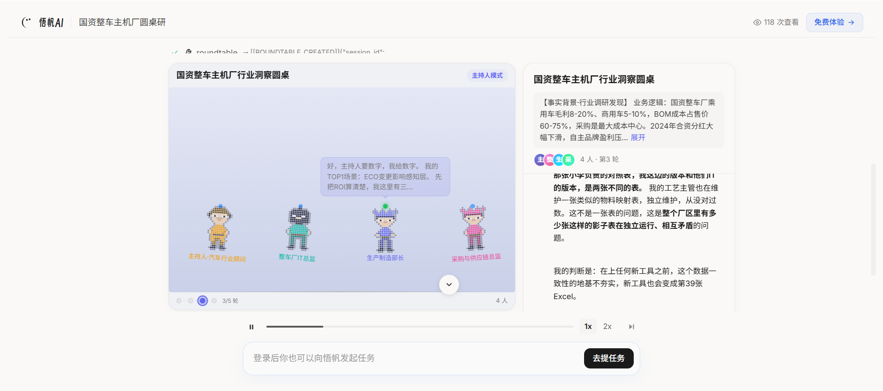The width and height of the screenshot is (883, 391).
Task: Click the right page scrollbar
Action: 873,220
